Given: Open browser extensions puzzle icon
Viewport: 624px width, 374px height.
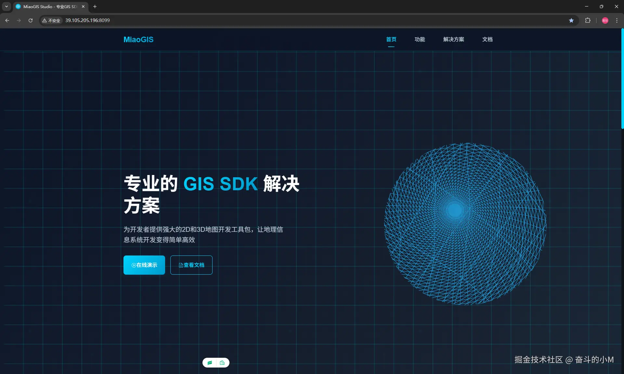Looking at the screenshot, I should 588,20.
